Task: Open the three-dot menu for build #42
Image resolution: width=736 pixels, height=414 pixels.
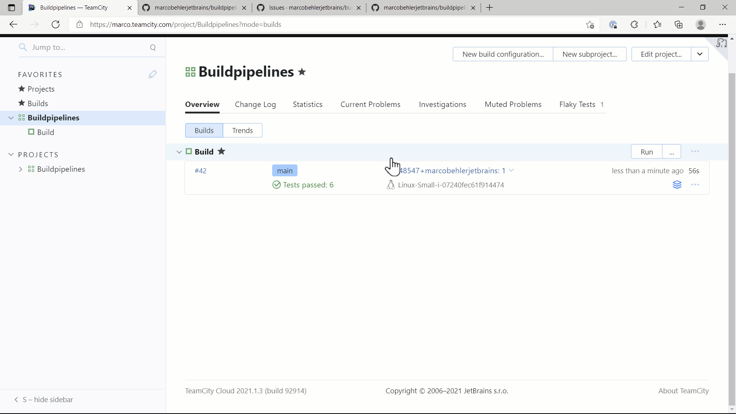Action: pos(695,185)
